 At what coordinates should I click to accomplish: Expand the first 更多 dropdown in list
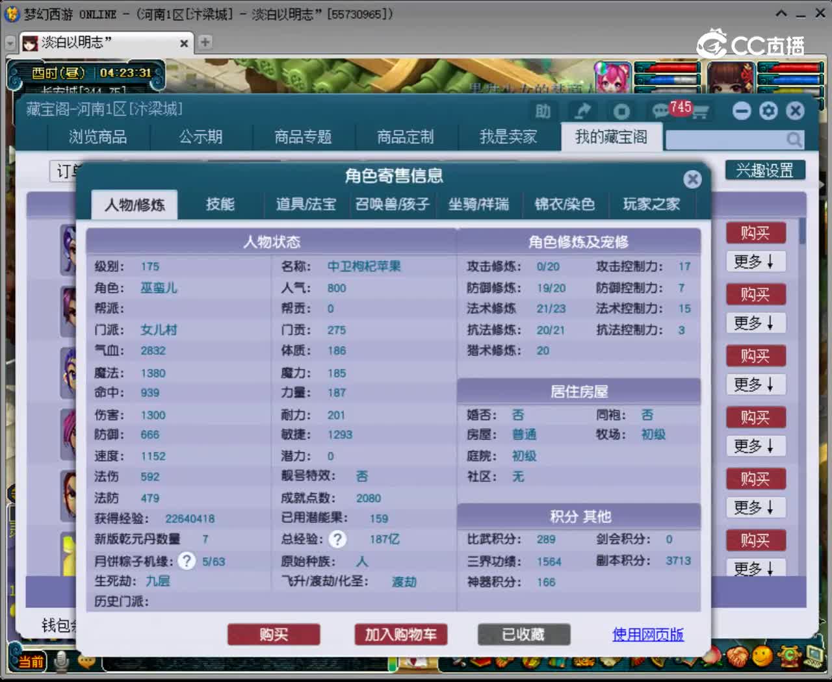[755, 262]
